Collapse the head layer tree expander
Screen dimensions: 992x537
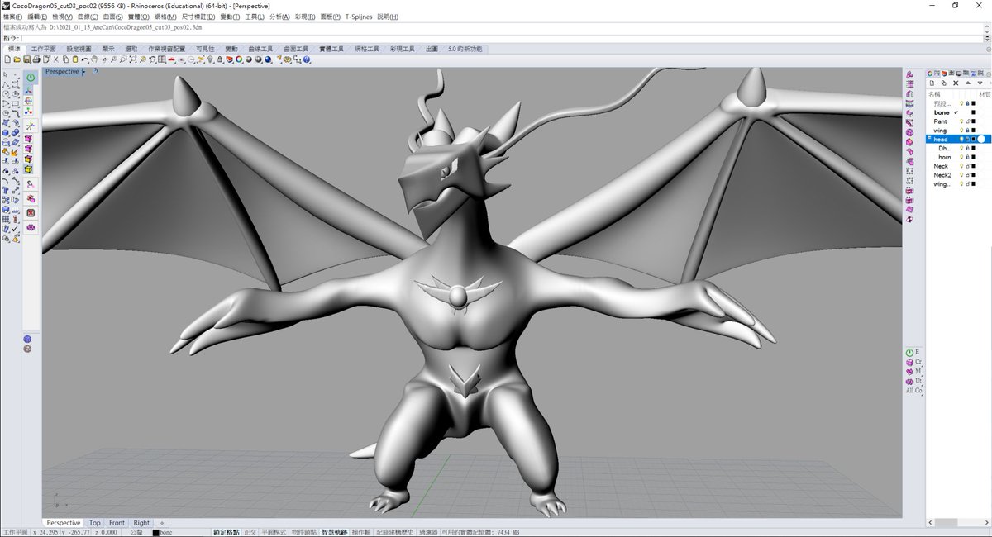(929, 138)
